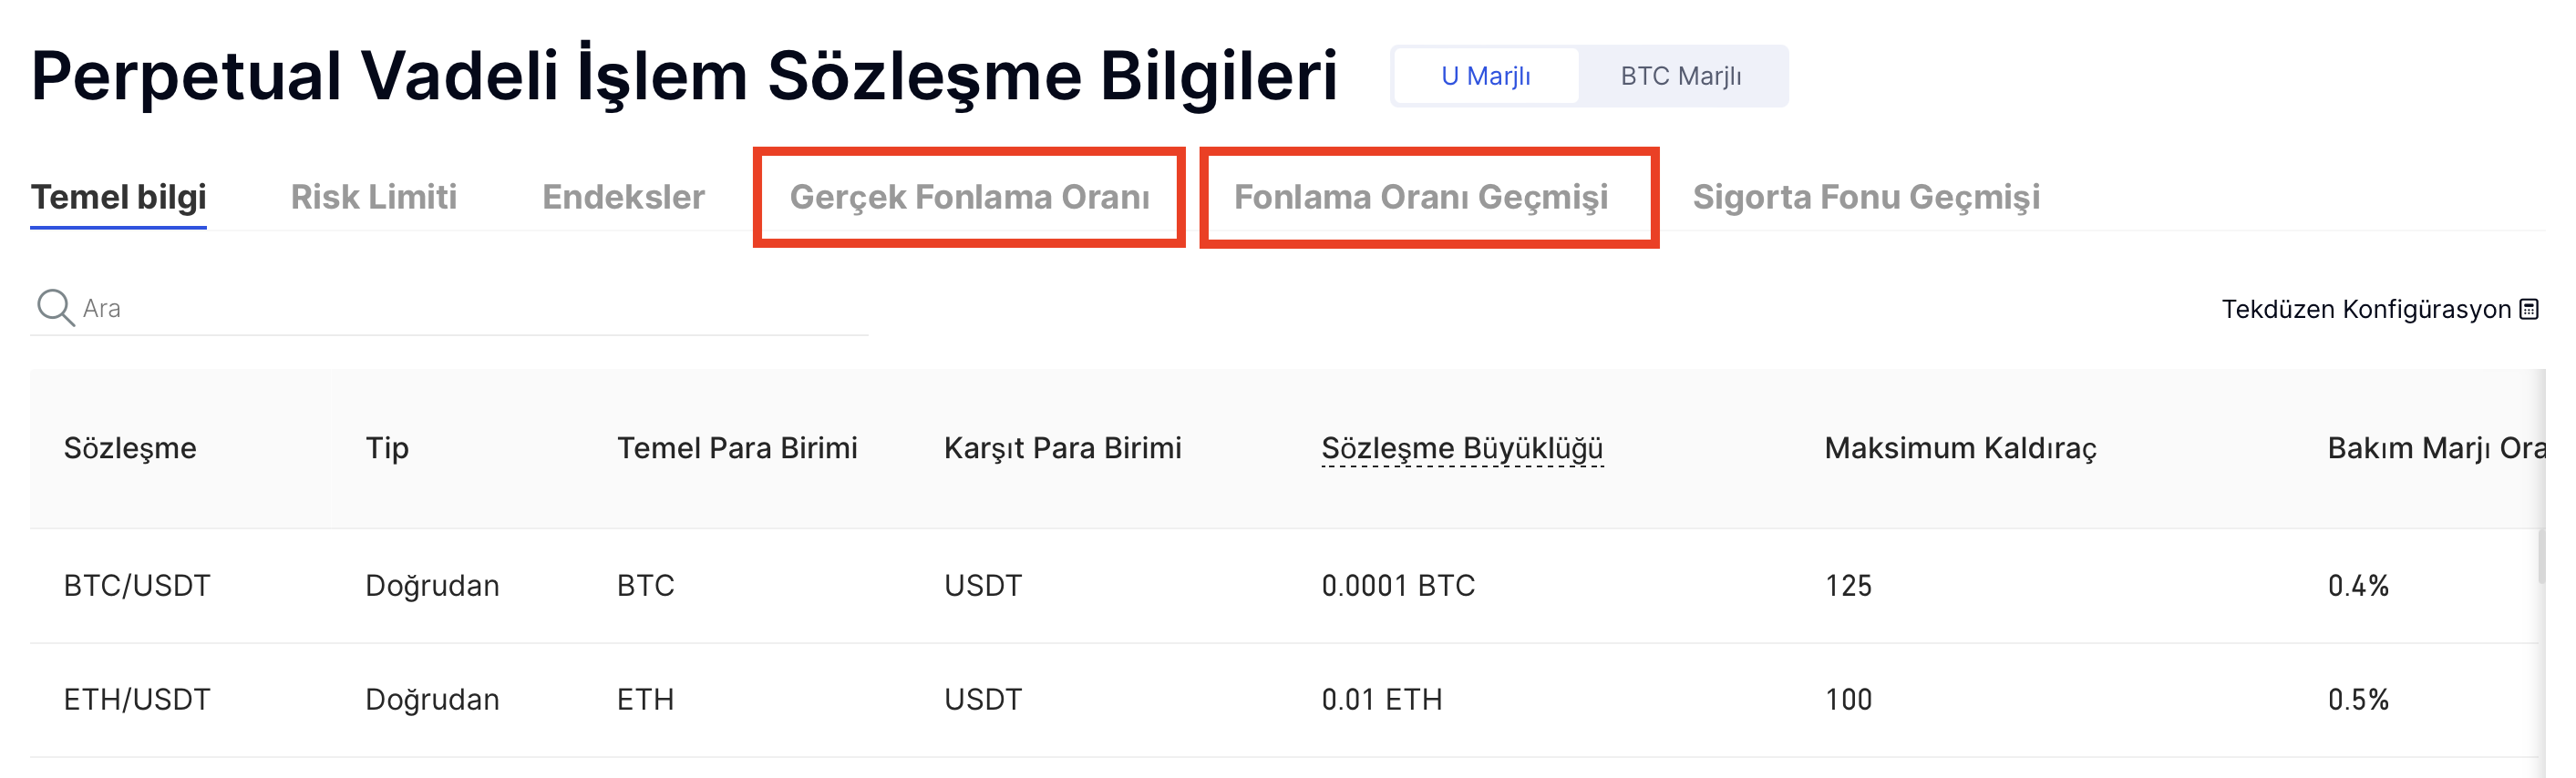The image size is (2576, 778).
Task: Open the Temel bilgi tab
Action: point(118,197)
